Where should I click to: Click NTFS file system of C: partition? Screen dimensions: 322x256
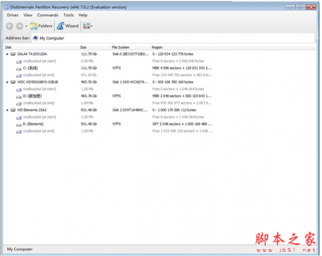pos(116,68)
